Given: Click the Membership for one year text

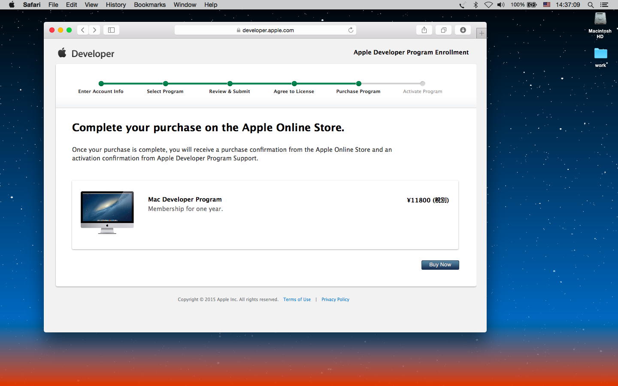Looking at the screenshot, I should pos(185,209).
